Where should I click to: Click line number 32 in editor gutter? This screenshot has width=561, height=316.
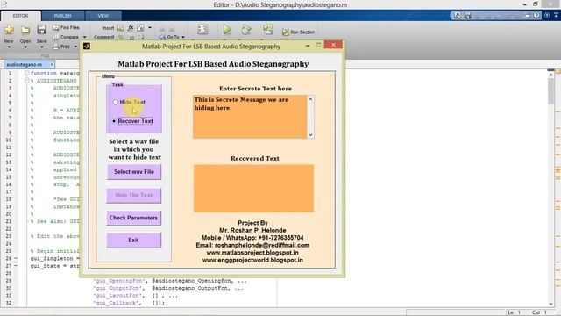click(x=9, y=303)
